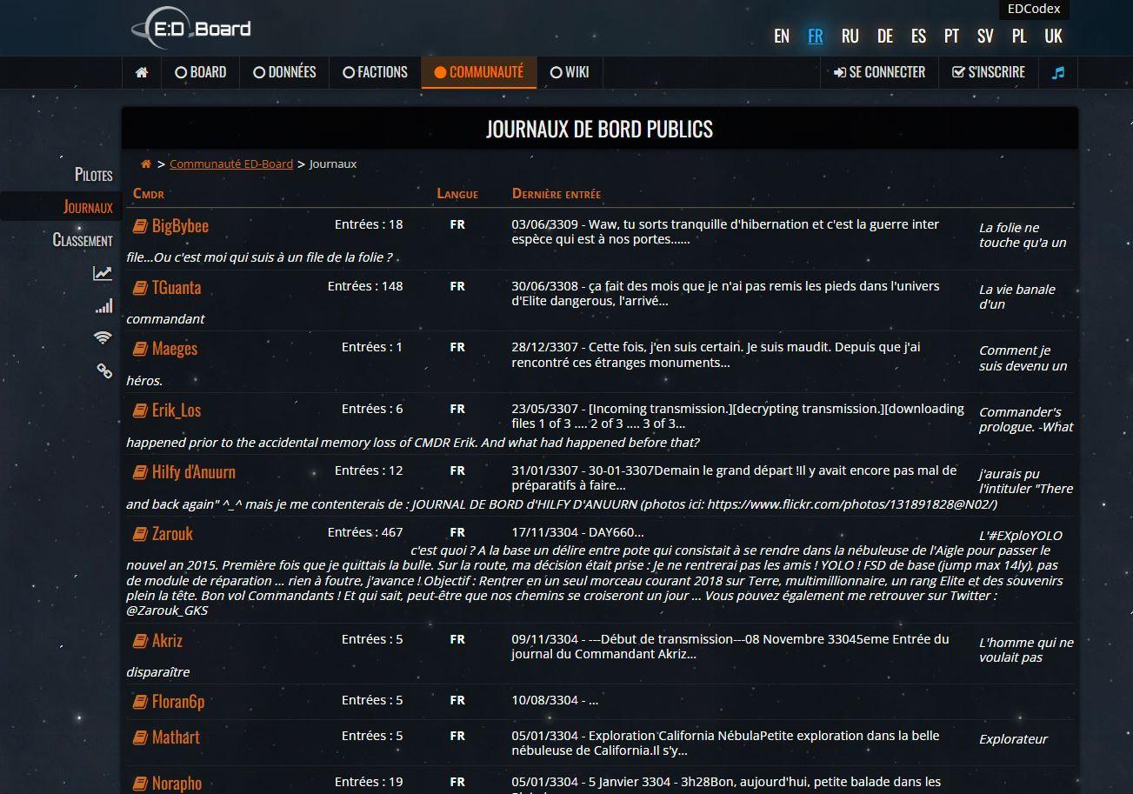
Task: Click the journal icon beside Maeges
Action: pos(140,349)
